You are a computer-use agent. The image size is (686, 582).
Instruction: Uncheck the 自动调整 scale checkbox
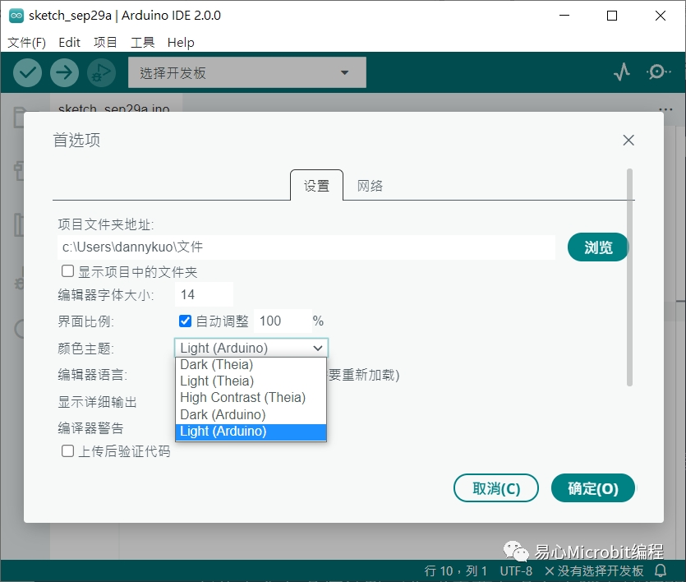(x=185, y=321)
